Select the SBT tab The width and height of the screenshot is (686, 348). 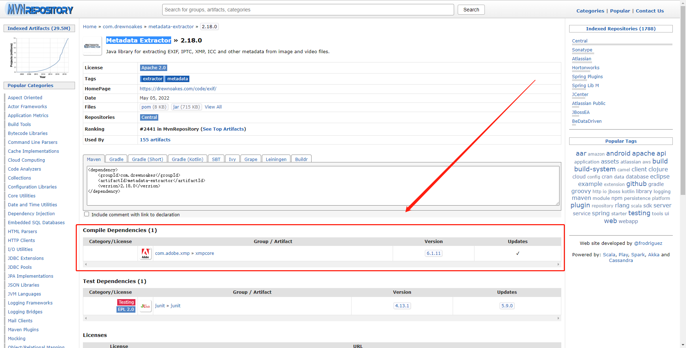point(216,159)
